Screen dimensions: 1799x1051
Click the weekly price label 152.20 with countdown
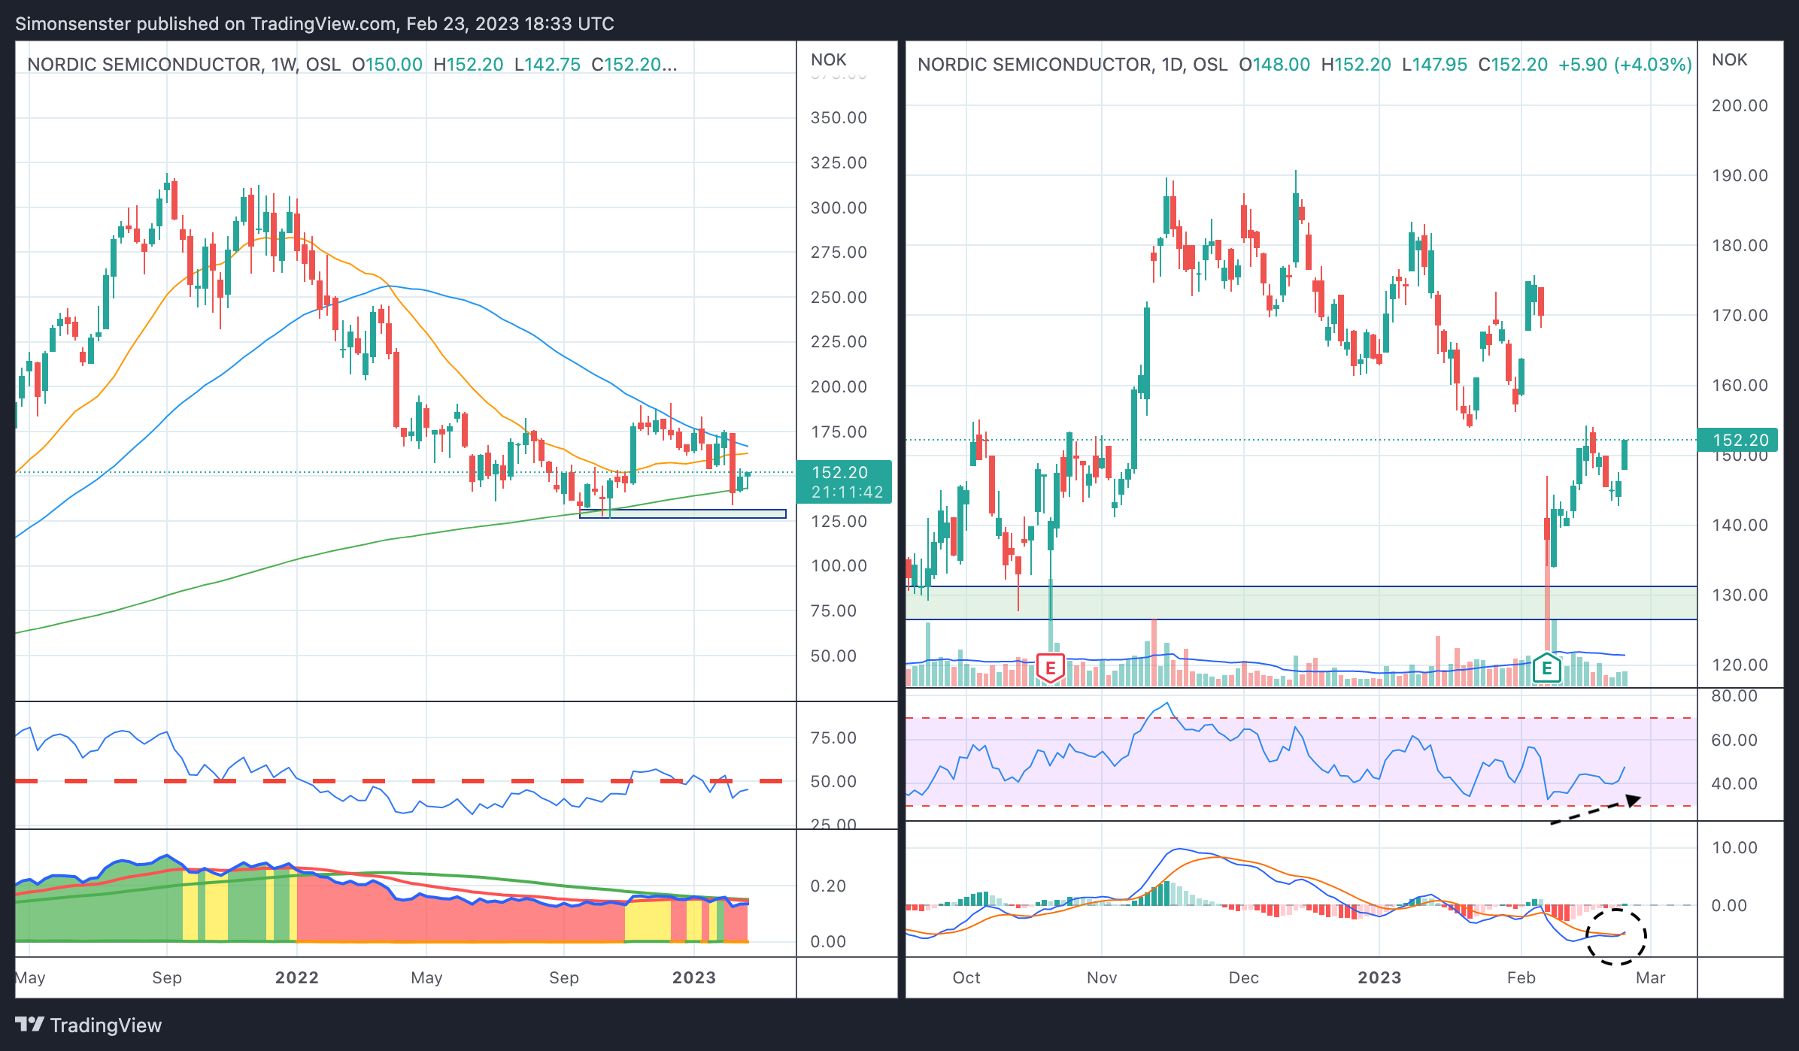pos(844,482)
